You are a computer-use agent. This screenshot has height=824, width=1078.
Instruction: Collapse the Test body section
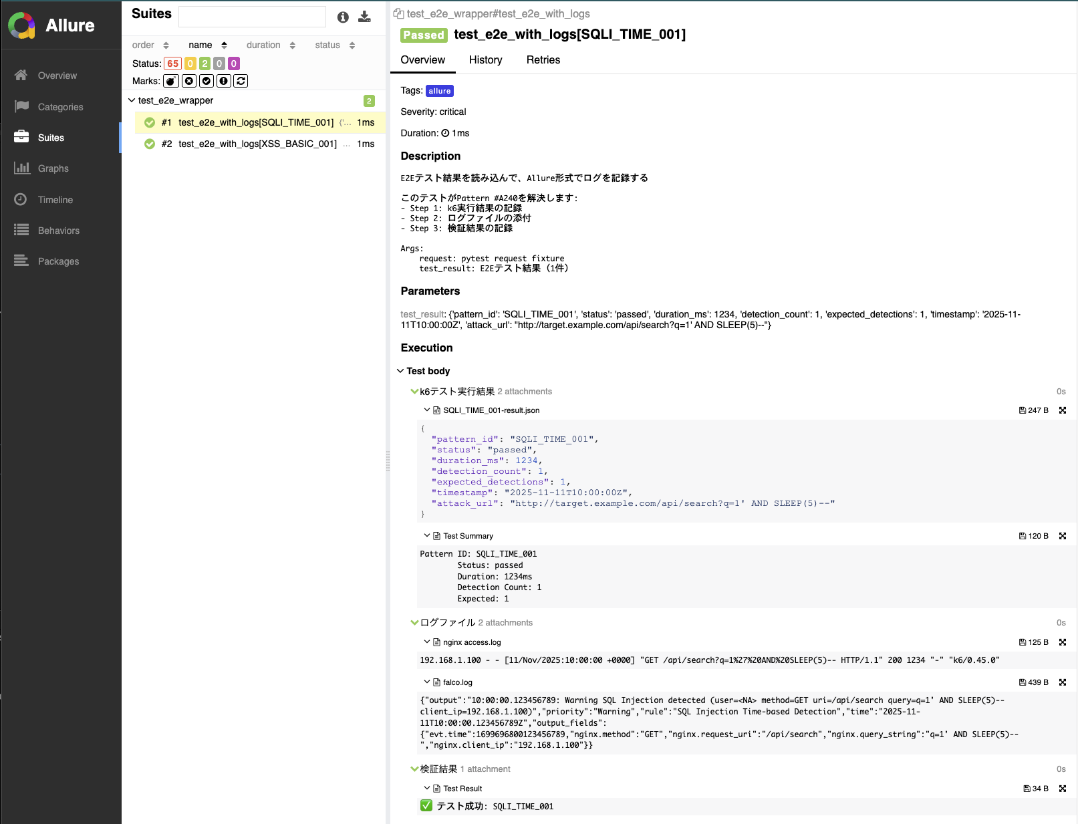[400, 371]
